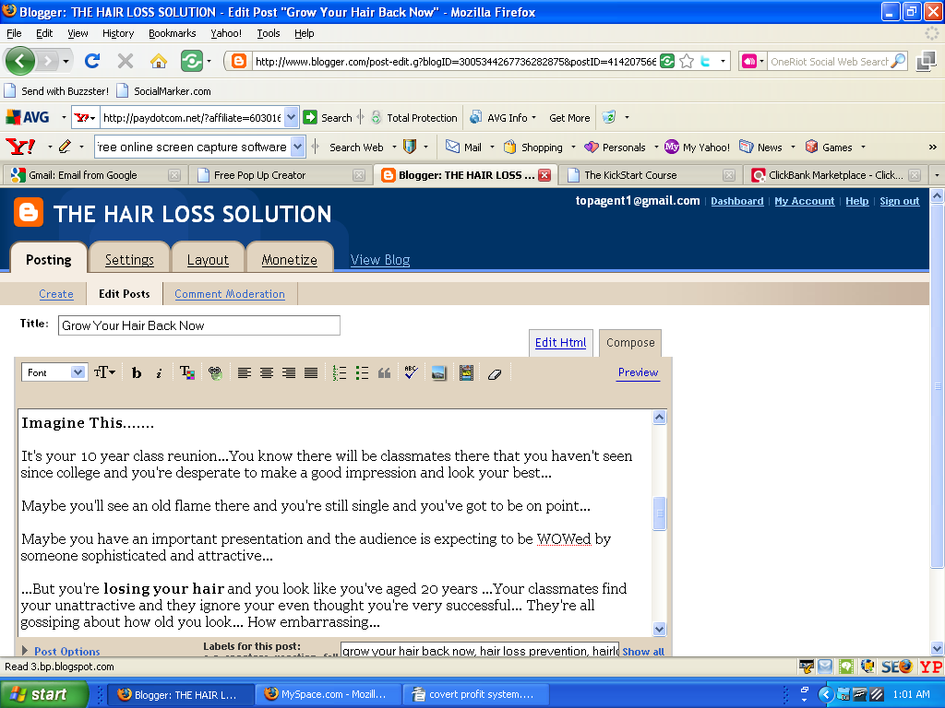Image resolution: width=945 pixels, height=708 pixels.
Task: Click the Preview link
Action: click(x=638, y=372)
